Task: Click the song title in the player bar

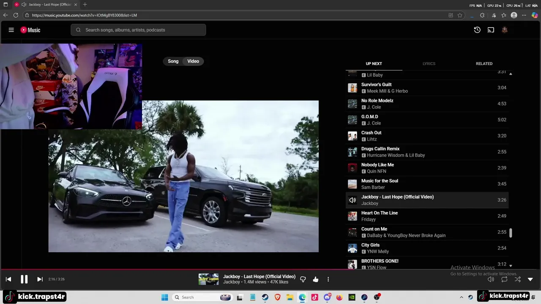Action: coord(259,277)
